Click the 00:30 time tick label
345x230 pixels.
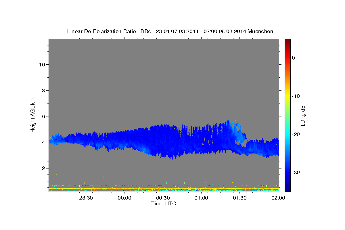[x=163, y=198]
